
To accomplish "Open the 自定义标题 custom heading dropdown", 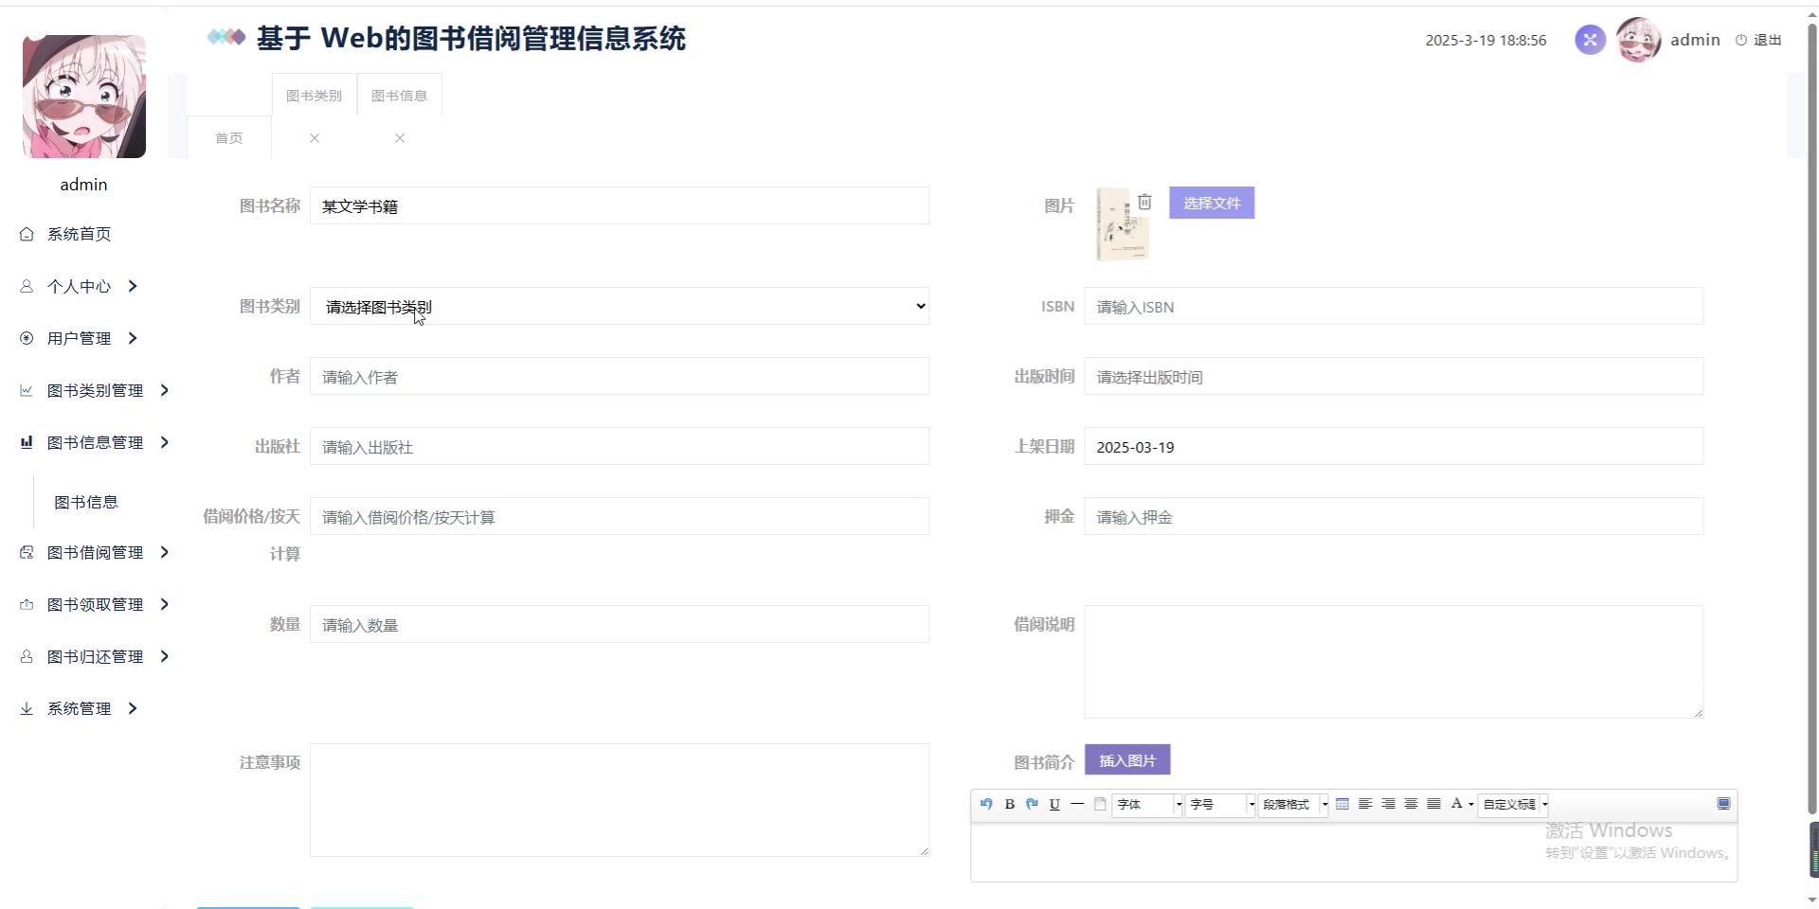I will [1513, 805].
